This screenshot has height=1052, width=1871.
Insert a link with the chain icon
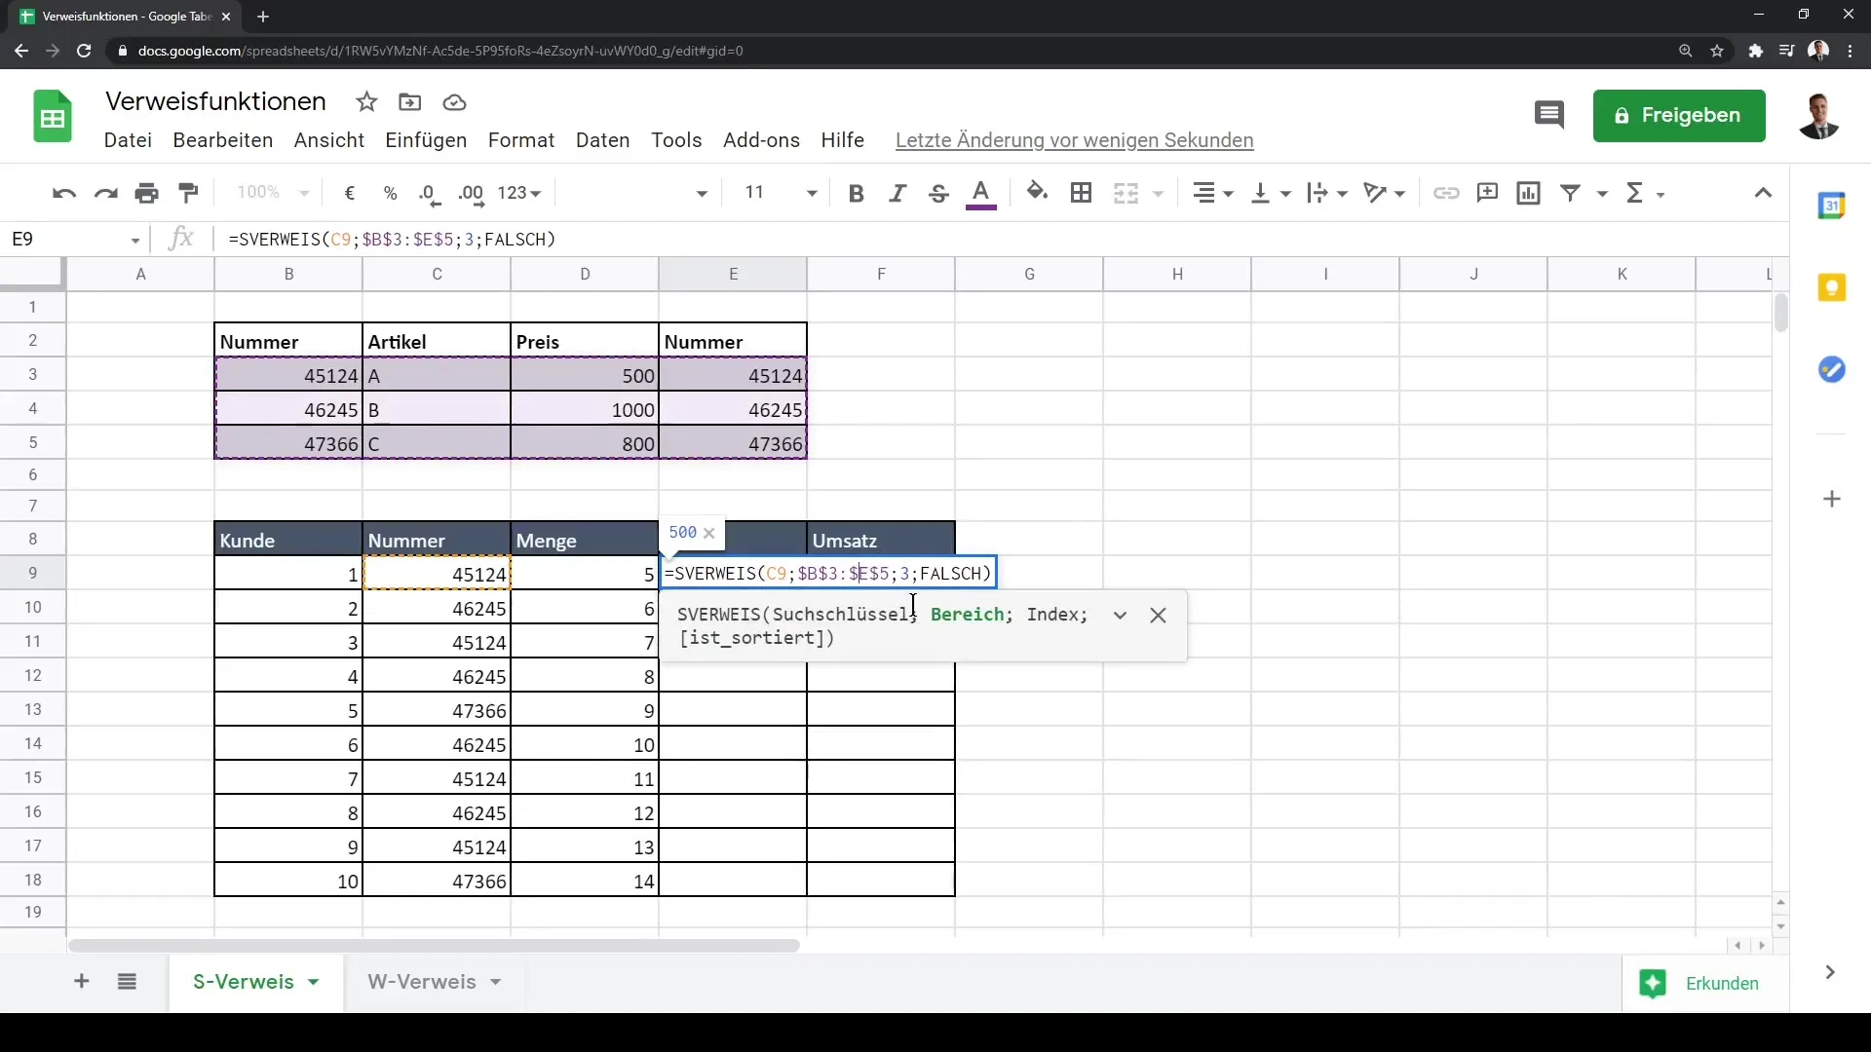point(1446,193)
